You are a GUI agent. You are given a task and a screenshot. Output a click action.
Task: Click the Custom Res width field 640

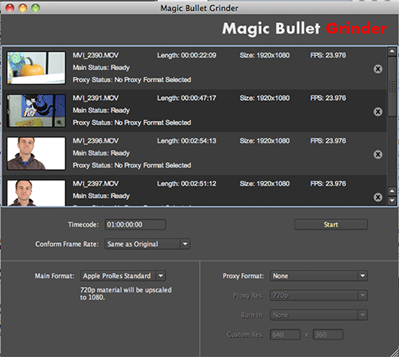(x=285, y=335)
